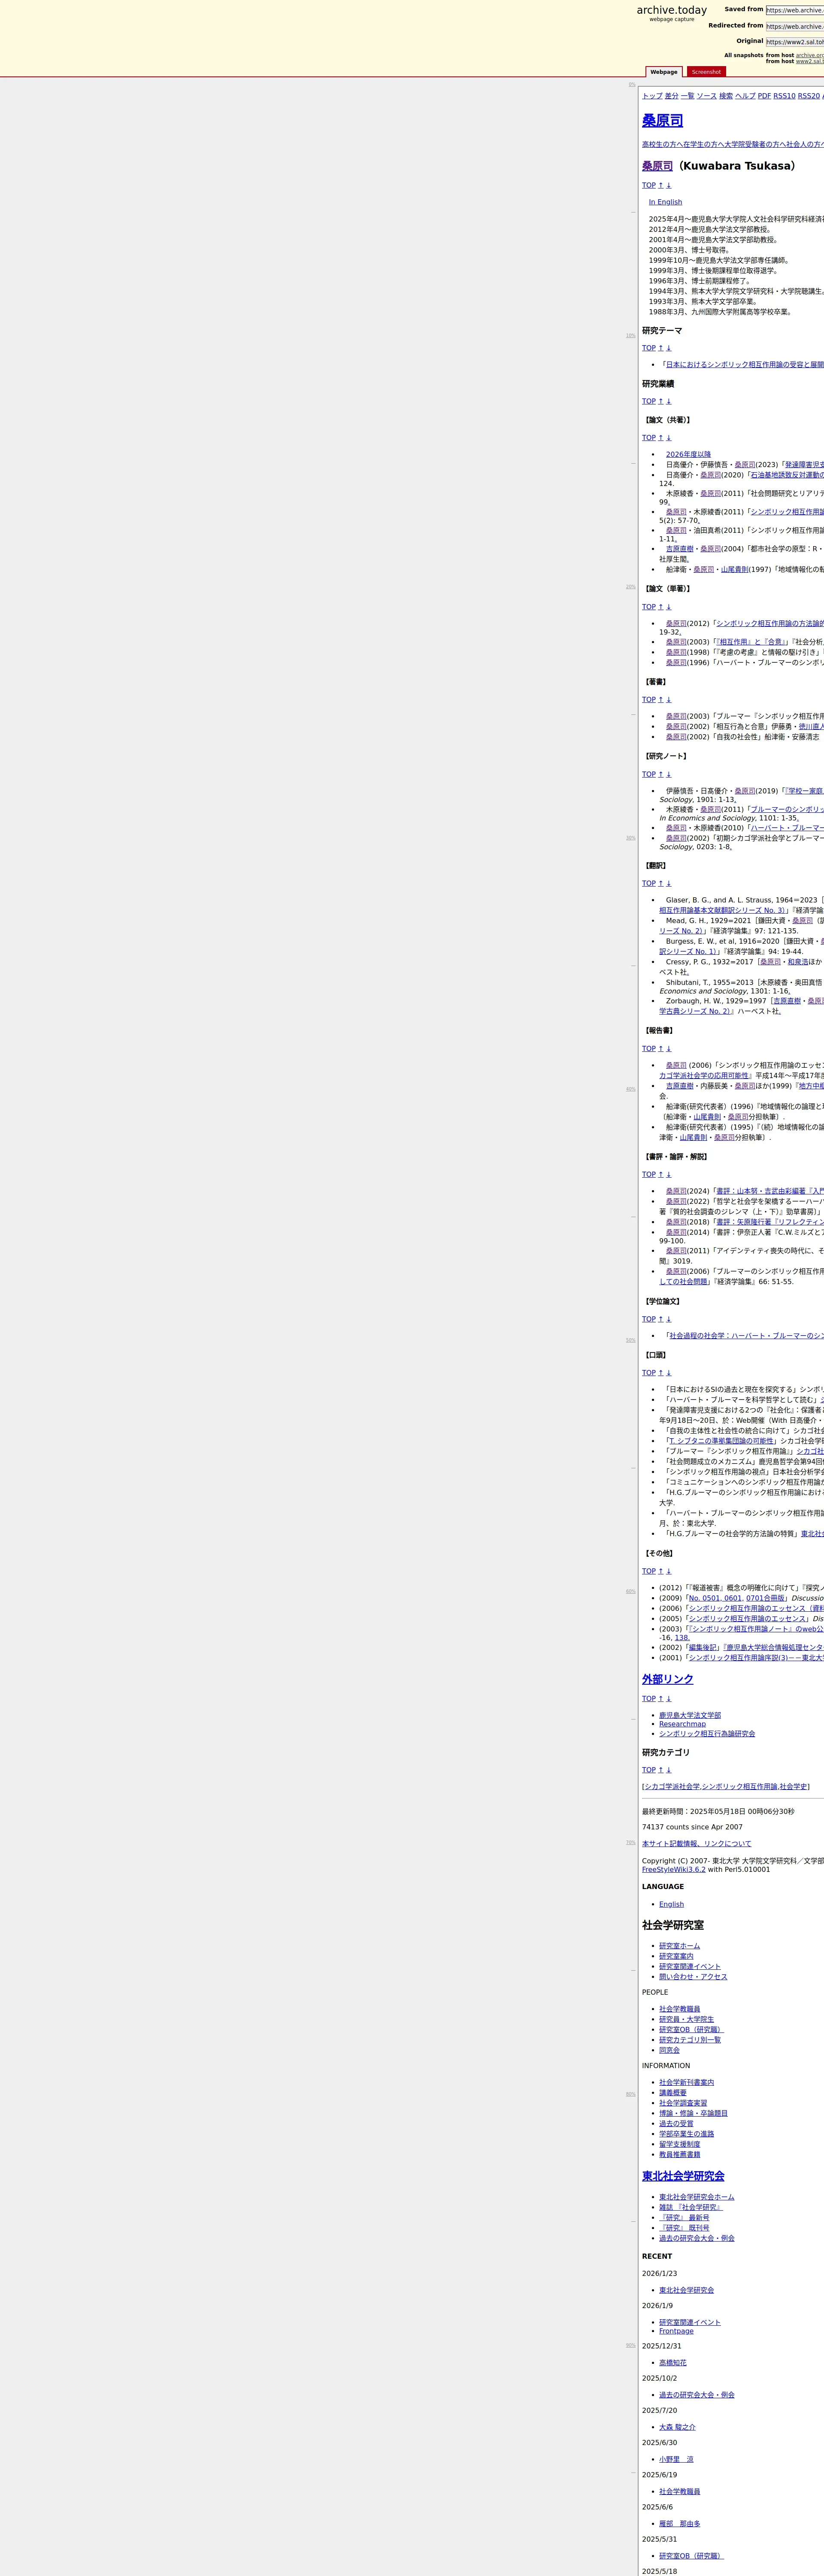Viewport: 824px width, 2576px height.
Task: Click up arrow under 外部リンク heading
Action: pos(660,1699)
